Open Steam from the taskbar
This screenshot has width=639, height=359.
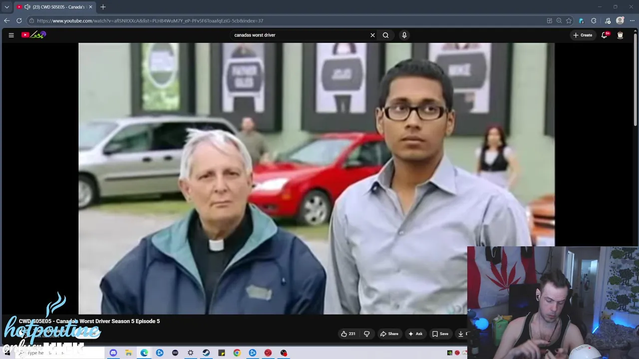point(206,353)
